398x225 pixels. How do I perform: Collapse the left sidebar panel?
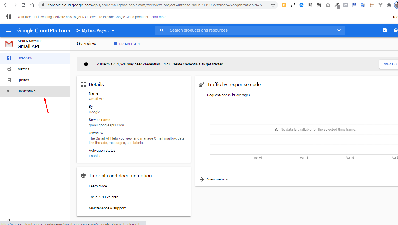point(8,220)
